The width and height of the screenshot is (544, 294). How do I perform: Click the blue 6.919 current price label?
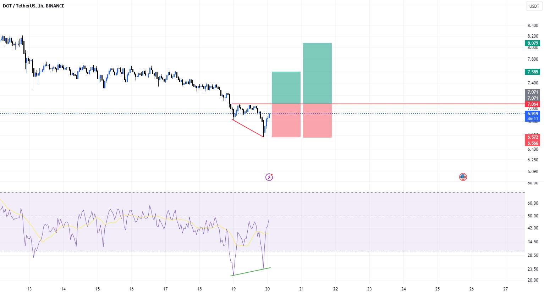click(533, 114)
